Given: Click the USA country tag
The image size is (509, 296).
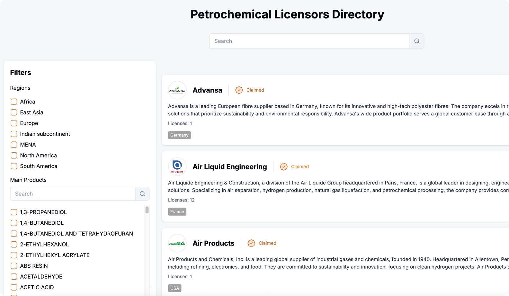Looking at the screenshot, I should pos(174,288).
